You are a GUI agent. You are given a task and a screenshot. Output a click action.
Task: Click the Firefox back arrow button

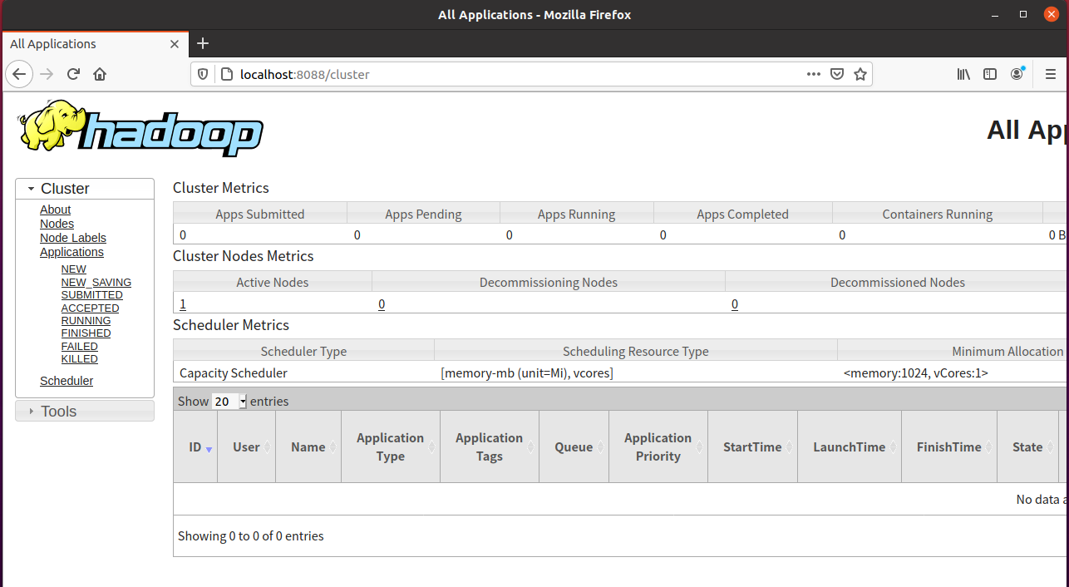(x=20, y=74)
